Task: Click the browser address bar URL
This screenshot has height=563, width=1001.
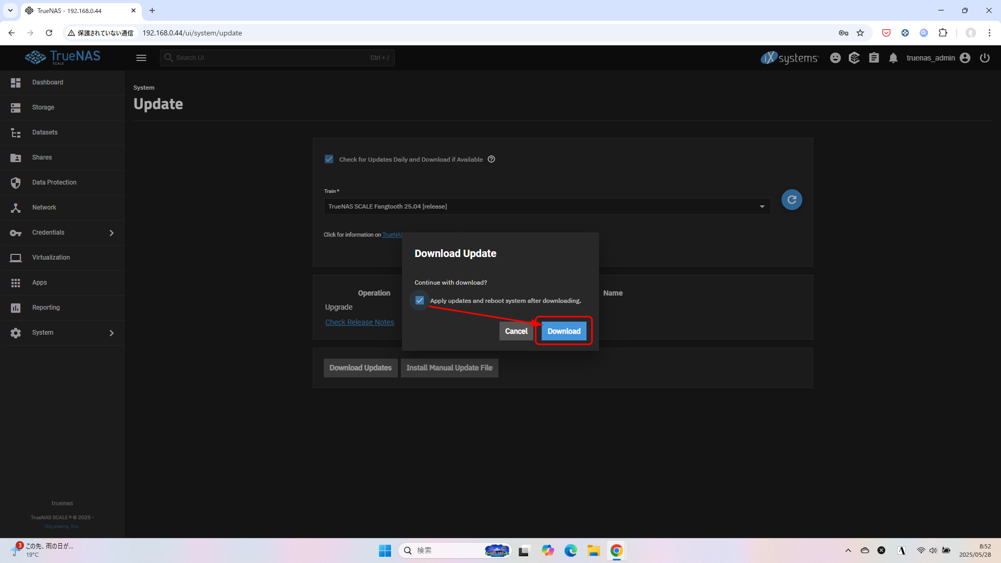Action: click(192, 33)
